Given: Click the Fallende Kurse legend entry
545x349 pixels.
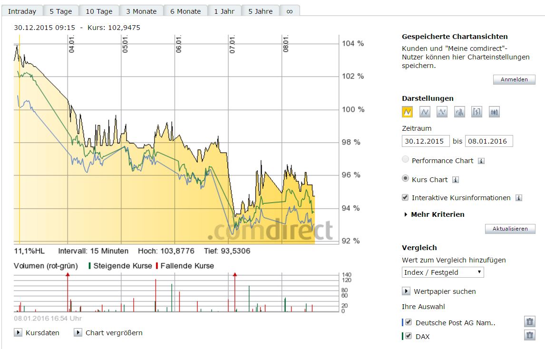Looking at the screenshot, I should pos(185,266).
